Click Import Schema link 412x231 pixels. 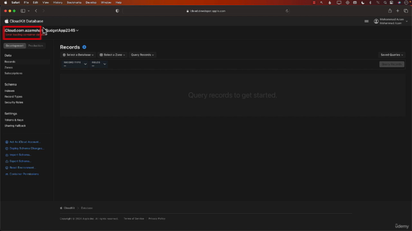coord(18,155)
